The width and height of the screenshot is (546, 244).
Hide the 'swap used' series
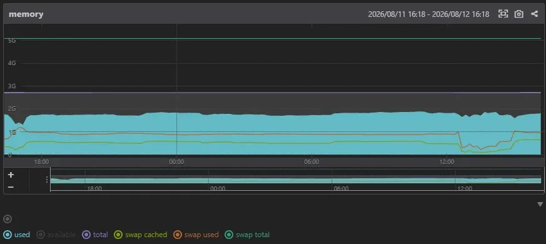tap(196, 235)
